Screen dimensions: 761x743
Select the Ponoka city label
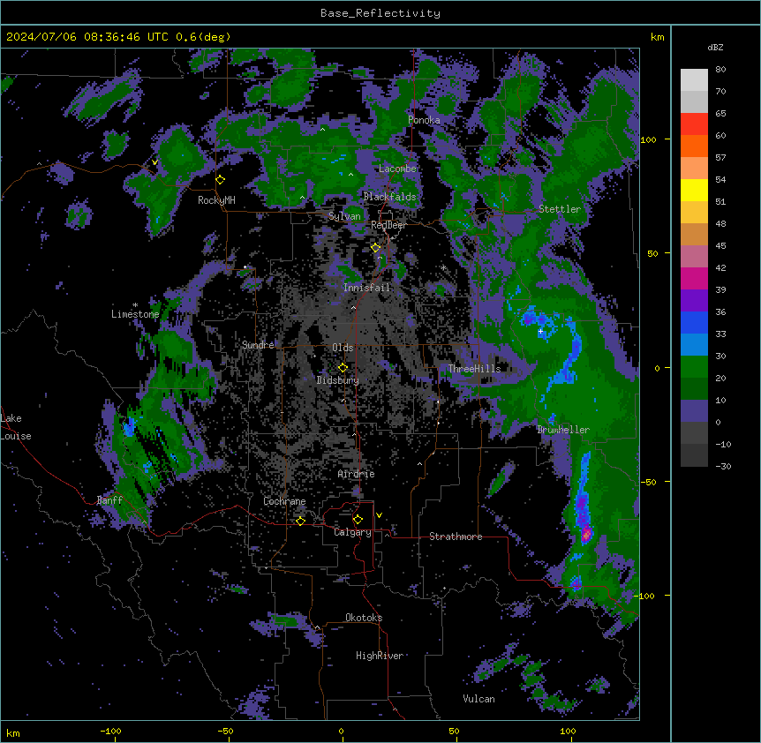(424, 120)
